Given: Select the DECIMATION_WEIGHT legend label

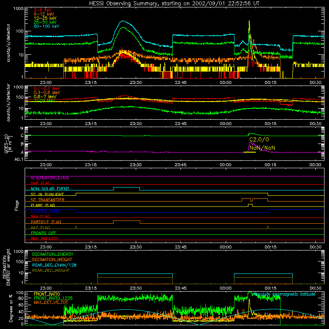Looking at the screenshot, I should click(x=52, y=260).
